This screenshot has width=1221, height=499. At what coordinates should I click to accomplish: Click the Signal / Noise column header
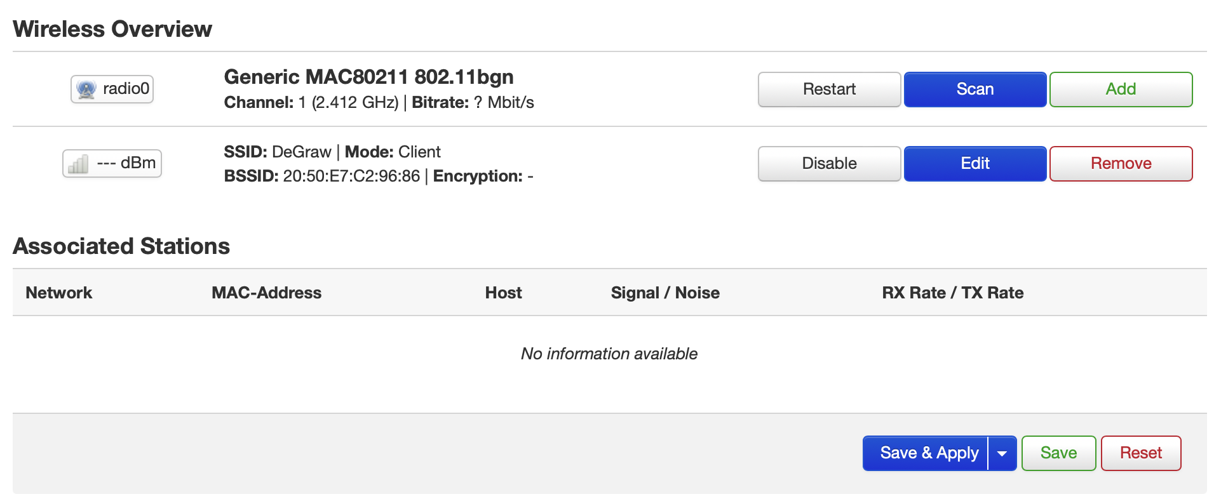pos(664,293)
